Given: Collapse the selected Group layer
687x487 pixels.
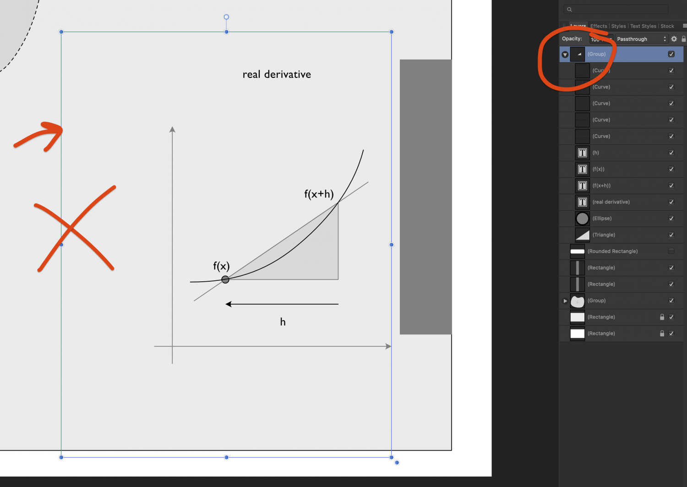Looking at the screenshot, I should click(x=565, y=55).
